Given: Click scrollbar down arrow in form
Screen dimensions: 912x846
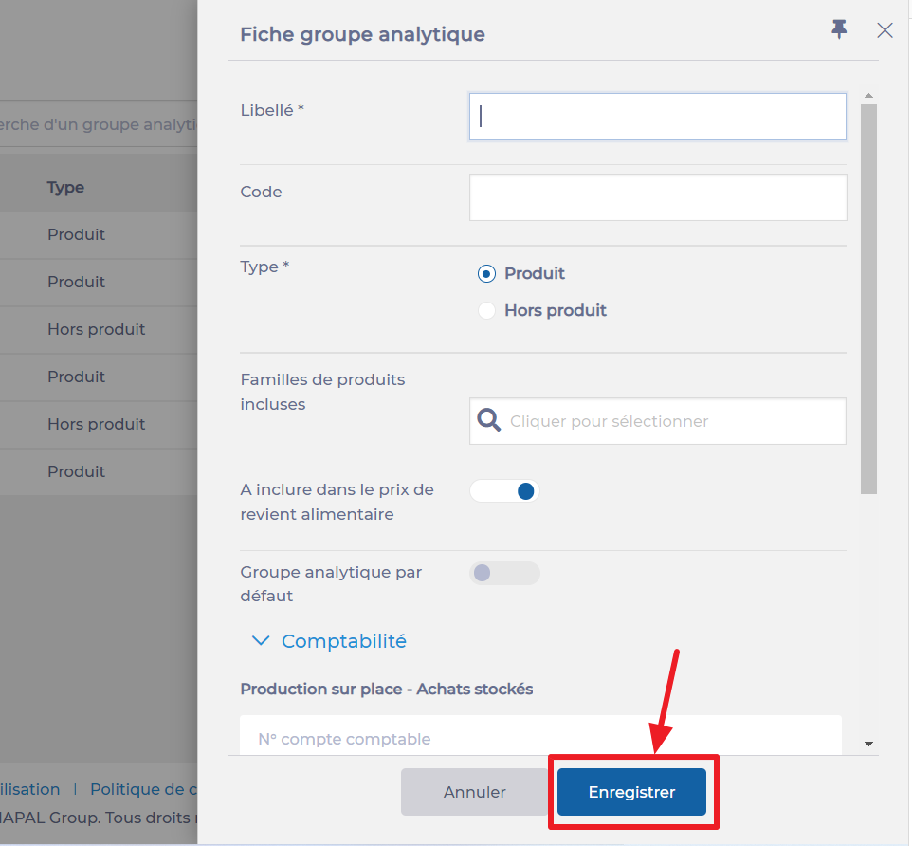Looking at the screenshot, I should pyautogui.click(x=868, y=744).
